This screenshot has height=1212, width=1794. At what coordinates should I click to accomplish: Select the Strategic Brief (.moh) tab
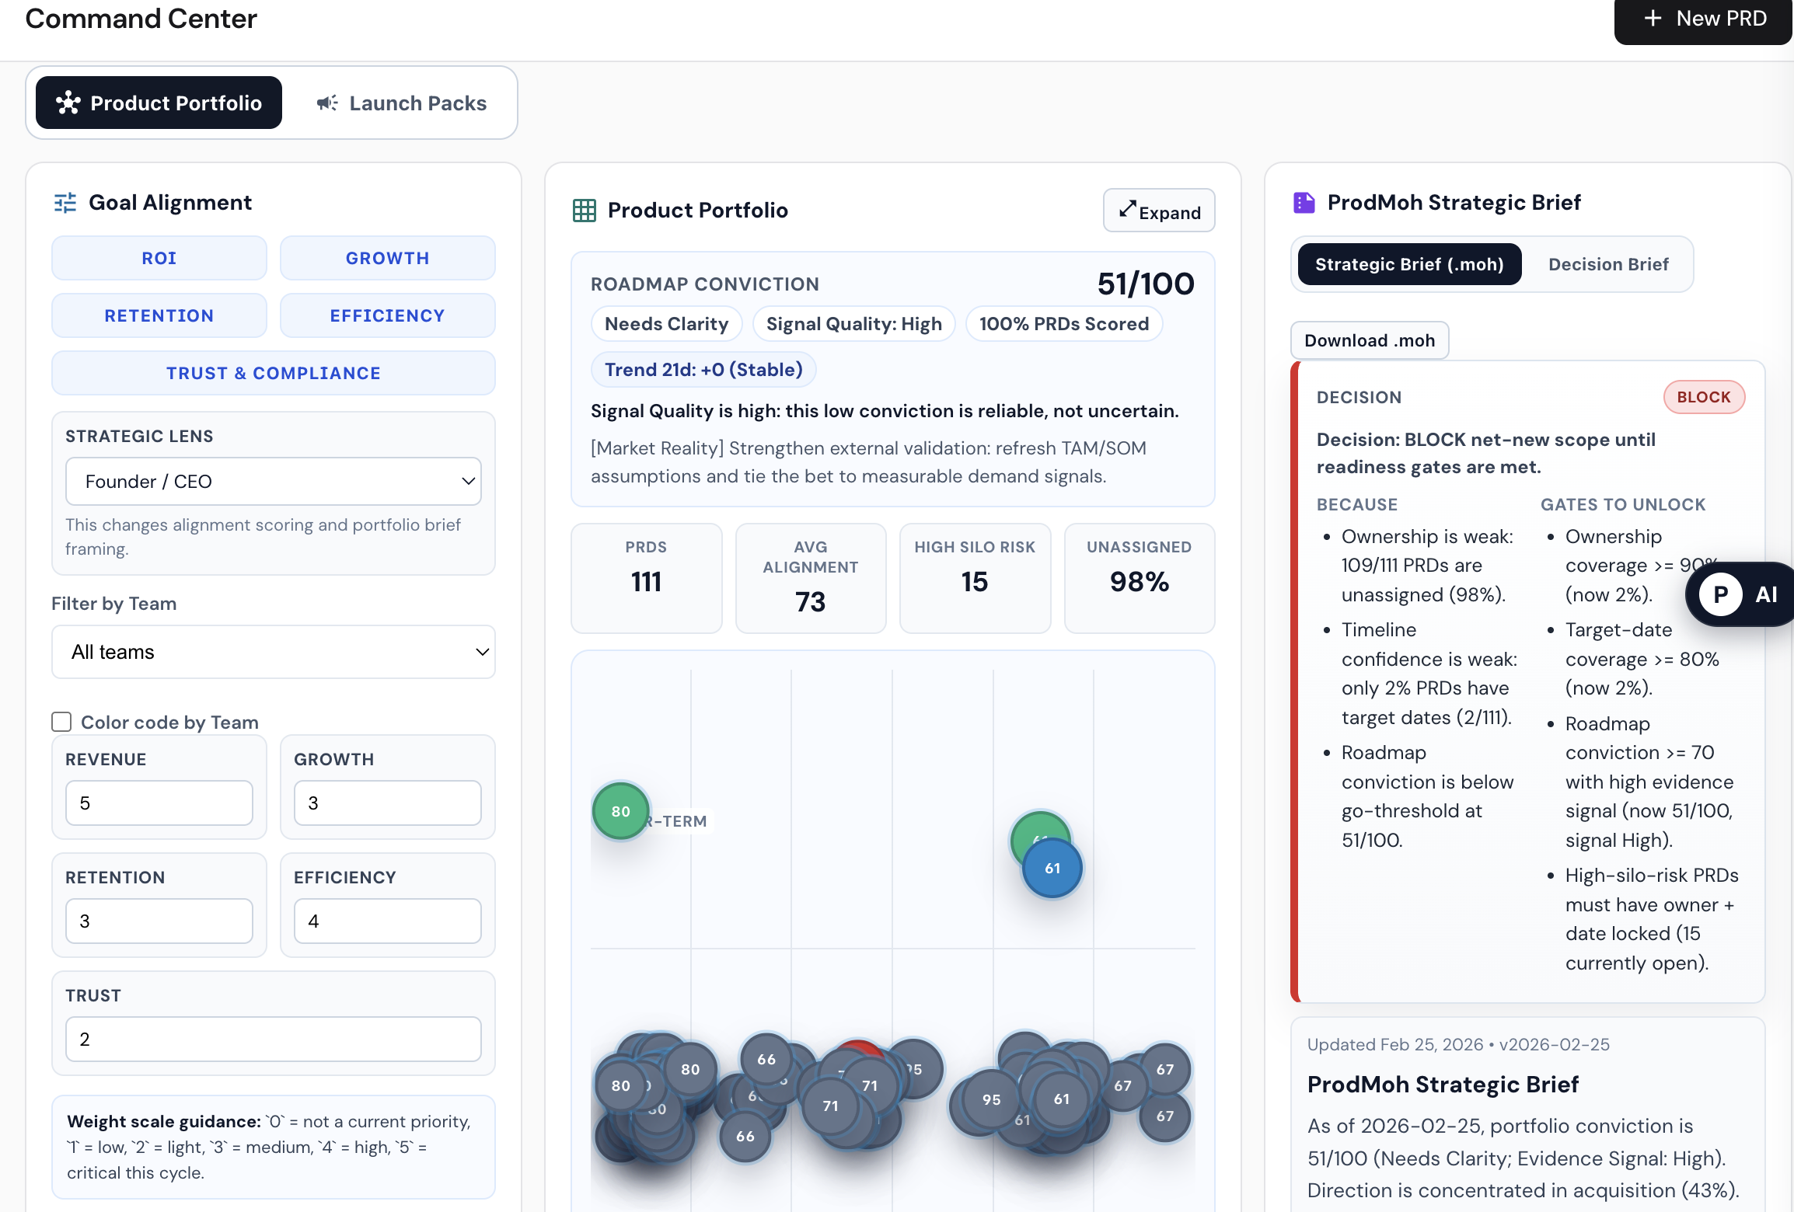coord(1408,264)
